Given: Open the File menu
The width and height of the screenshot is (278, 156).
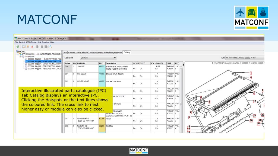Looking at the screenshot, I should click(x=16, y=42).
